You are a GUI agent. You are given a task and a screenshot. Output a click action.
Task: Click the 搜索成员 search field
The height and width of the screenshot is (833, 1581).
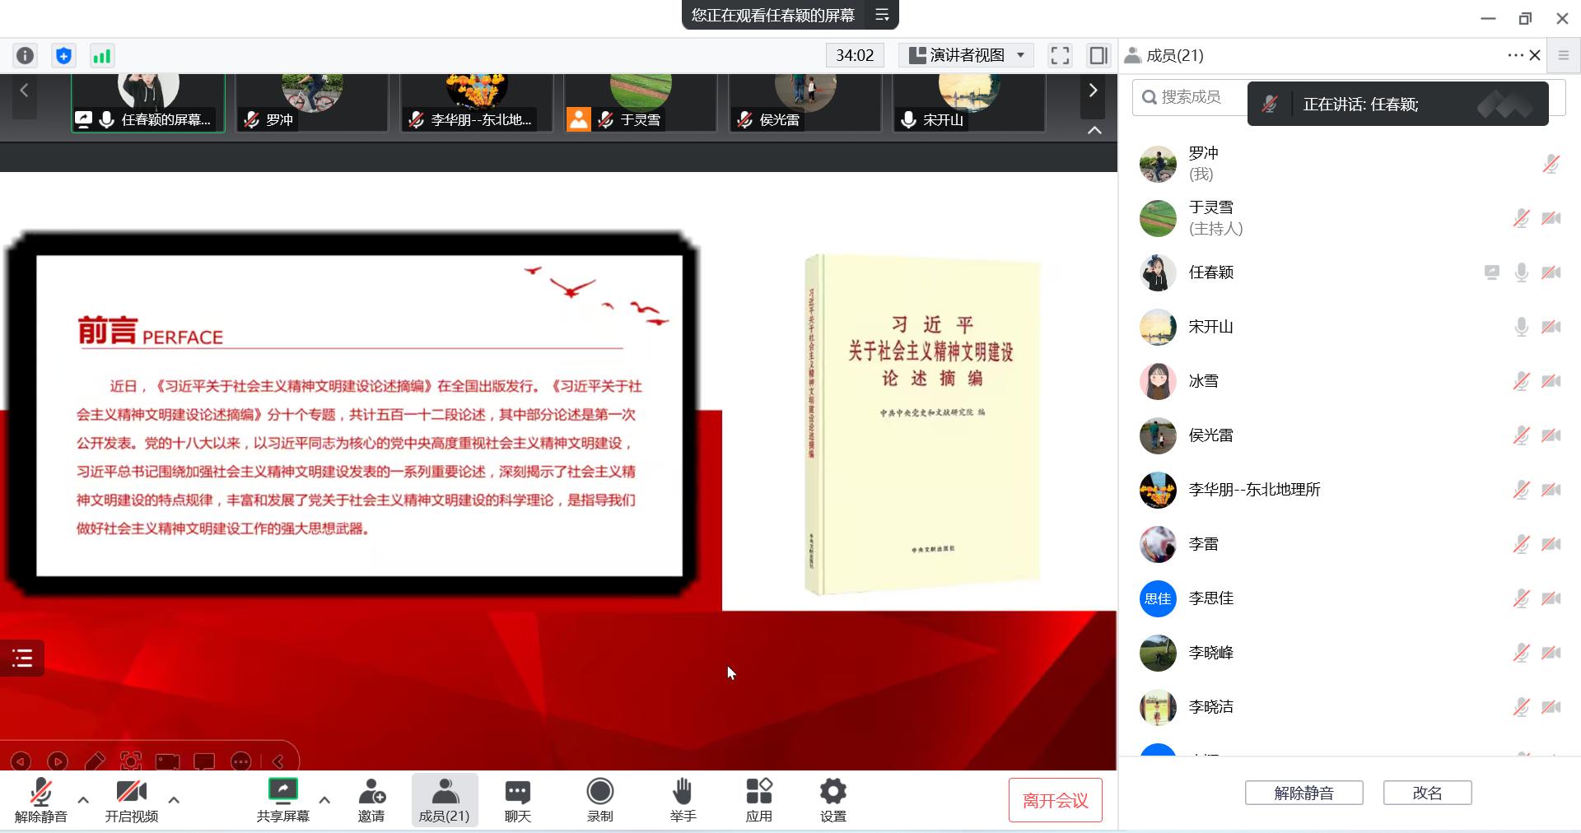[x=1191, y=97]
